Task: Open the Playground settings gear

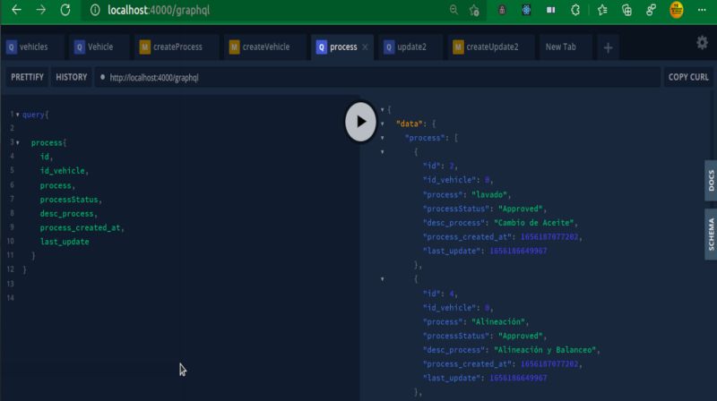Action: point(702,43)
